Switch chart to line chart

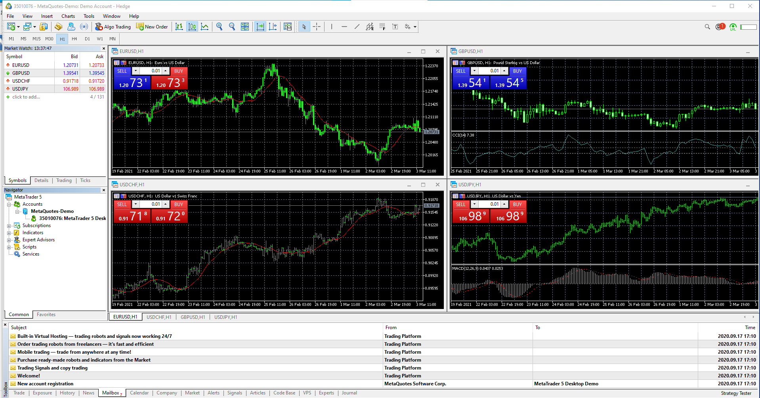(x=205, y=27)
